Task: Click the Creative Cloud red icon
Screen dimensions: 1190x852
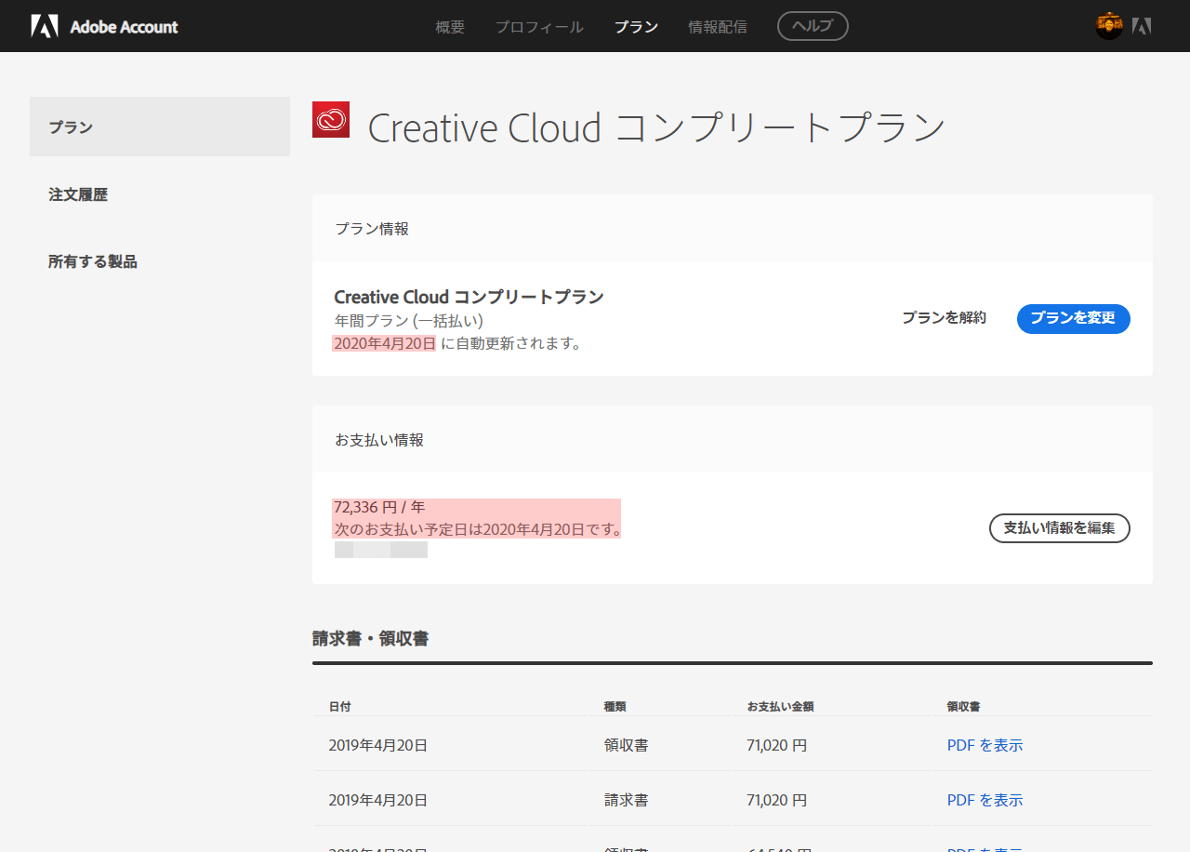Action: (331, 119)
